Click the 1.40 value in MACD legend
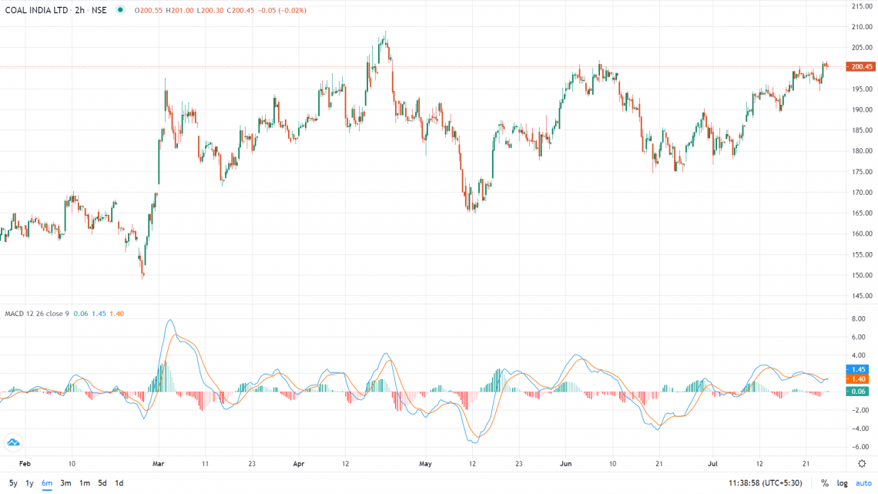The height and width of the screenshot is (494, 878). (116, 314)
